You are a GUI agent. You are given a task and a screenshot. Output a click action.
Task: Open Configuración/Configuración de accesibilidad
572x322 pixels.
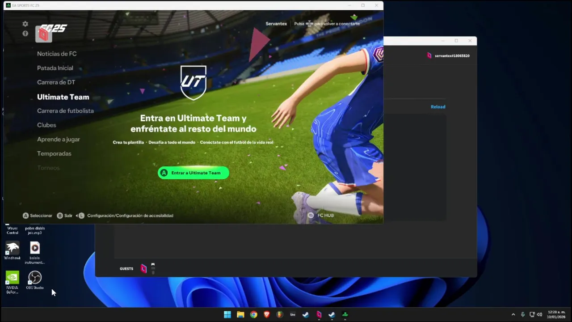pos(126,216)
